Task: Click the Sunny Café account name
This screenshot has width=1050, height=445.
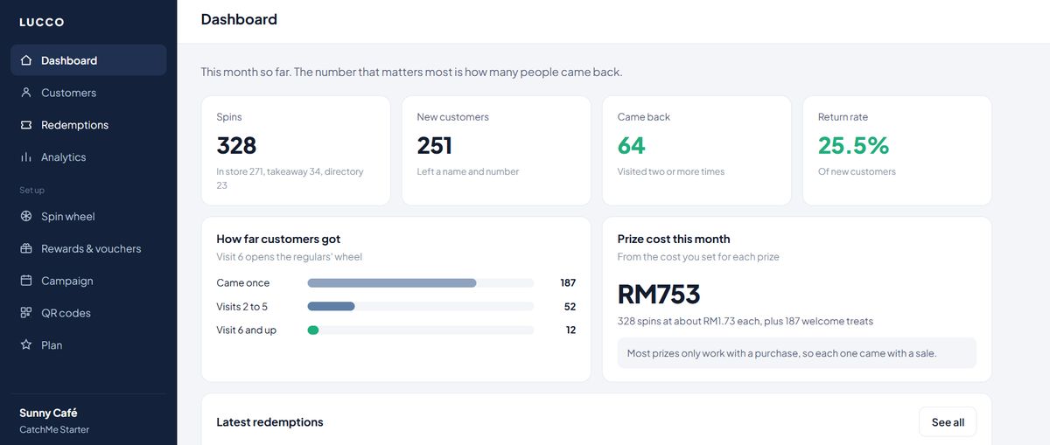Action: [x=48, y=413]
